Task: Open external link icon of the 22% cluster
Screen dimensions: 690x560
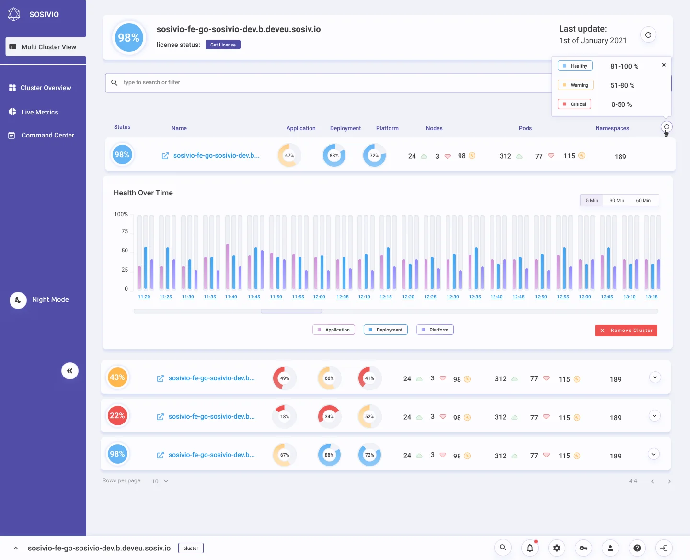Action: point(161,417)
